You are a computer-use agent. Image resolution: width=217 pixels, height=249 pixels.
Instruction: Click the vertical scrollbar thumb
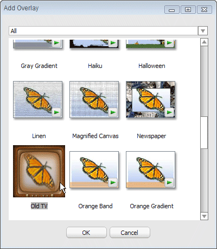point(204,133)
